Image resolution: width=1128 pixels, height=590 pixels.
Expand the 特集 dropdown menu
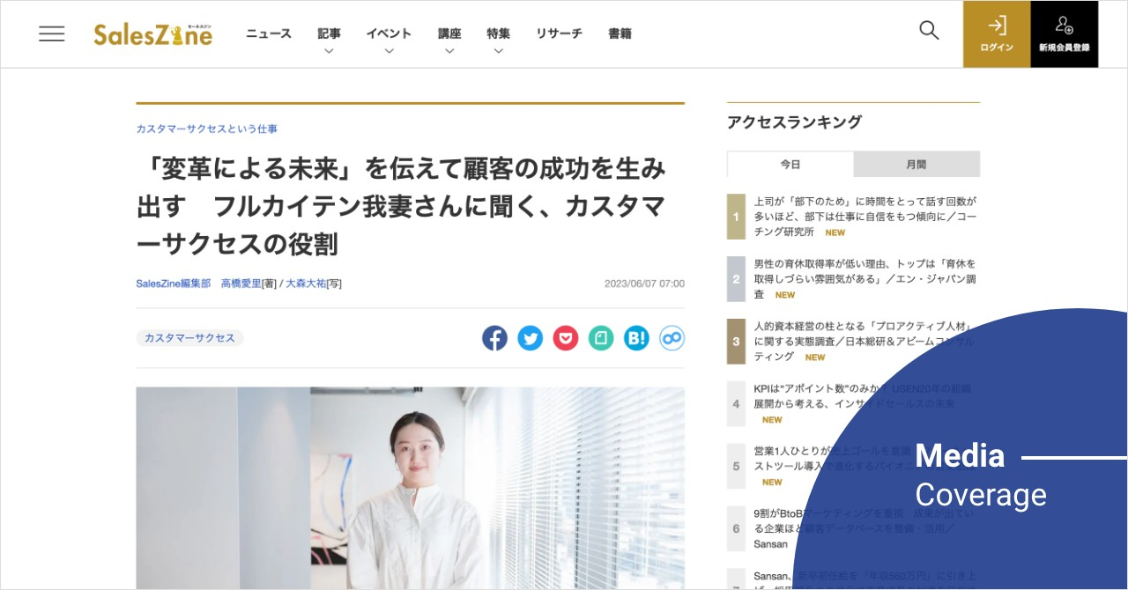[x=498, y=41]
